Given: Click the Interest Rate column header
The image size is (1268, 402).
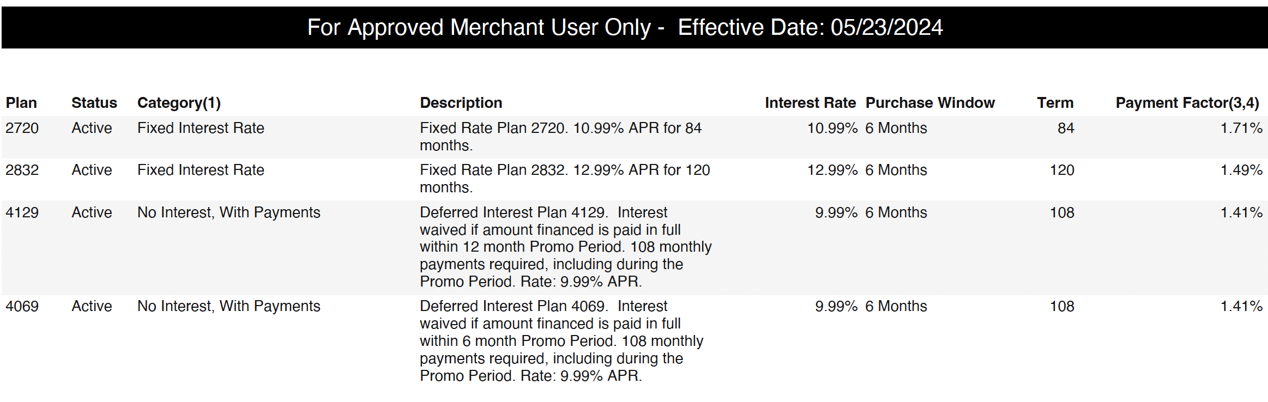Looking at the screenshot, I should pyautogui.click(x=810, y=103).
